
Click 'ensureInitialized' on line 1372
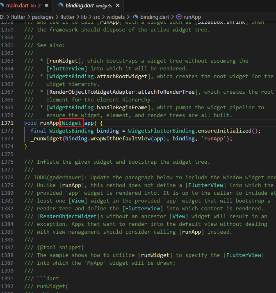point(224,131)
